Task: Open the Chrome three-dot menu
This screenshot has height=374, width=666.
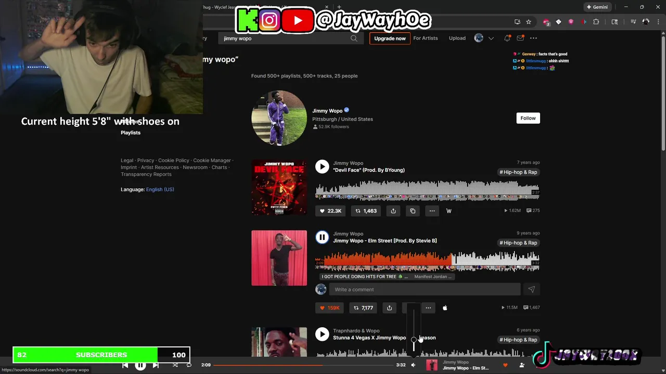Action: [x=659, y=22]
